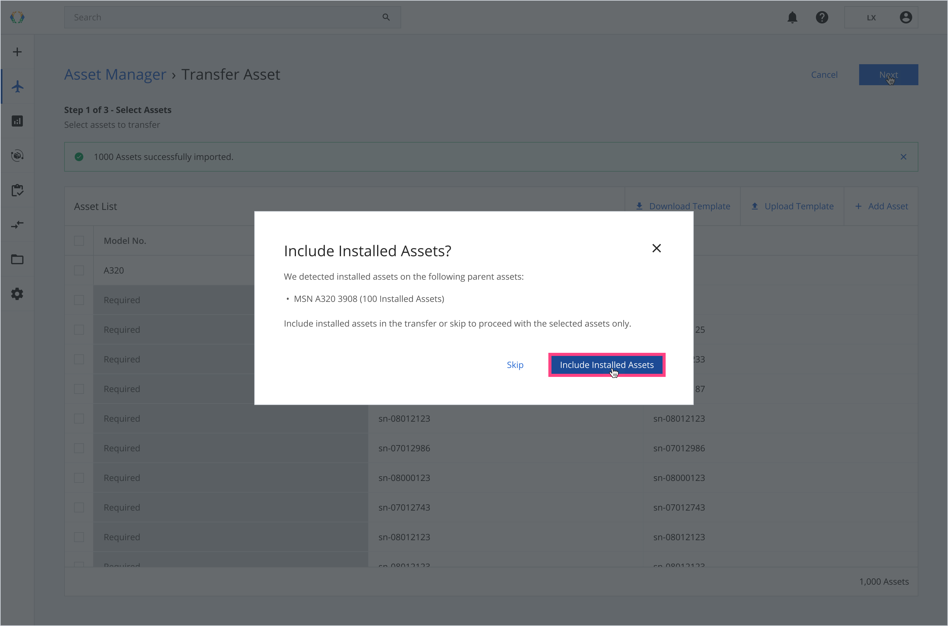Click the Cancel link
Viewport: 948px width, 626px height.
click(824, 75)
